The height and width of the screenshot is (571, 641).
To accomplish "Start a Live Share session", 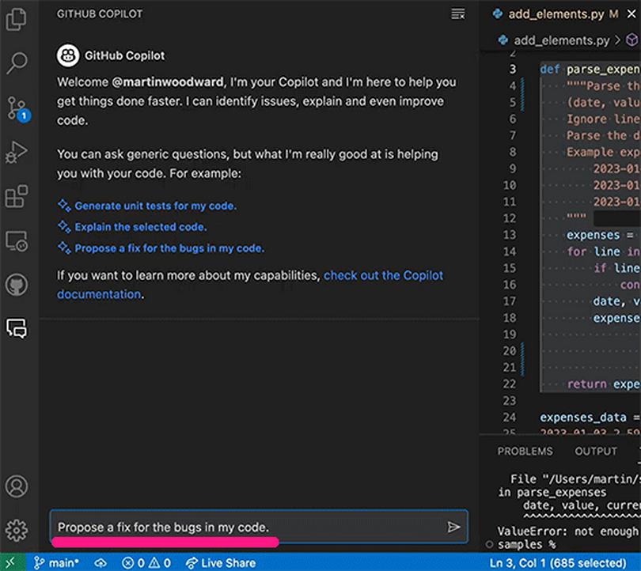I will pyautogui.click(x=220, y=563).
